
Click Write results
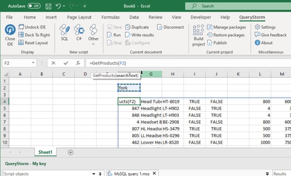[x=140, y=35]
